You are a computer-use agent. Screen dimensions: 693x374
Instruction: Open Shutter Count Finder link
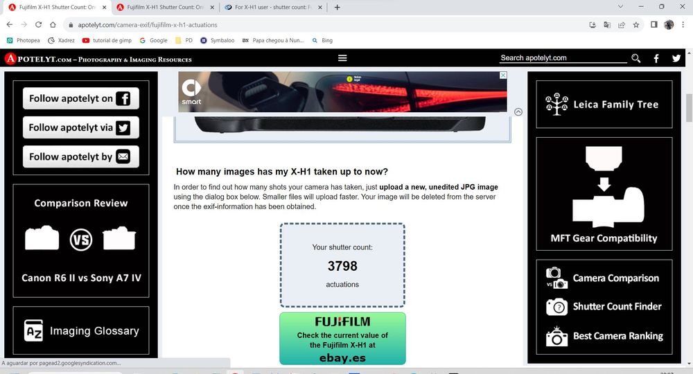point(617,306)
